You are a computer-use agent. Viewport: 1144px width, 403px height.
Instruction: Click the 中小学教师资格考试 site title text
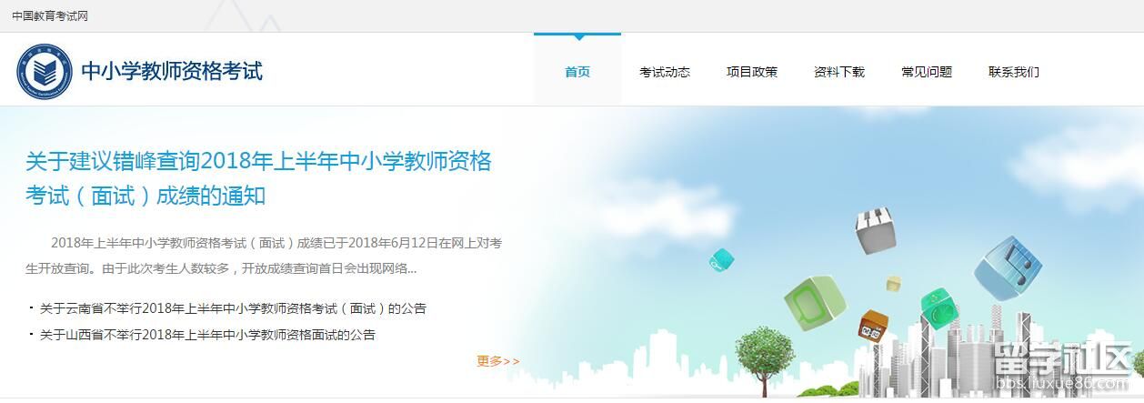172,71
